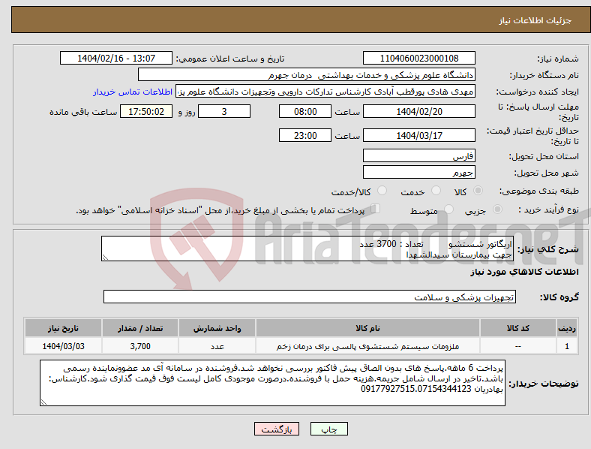This screenshot has width=591, height=449.
Task: Click the requester name field مهدی هادی پورقطب
Action: (325, 92)
